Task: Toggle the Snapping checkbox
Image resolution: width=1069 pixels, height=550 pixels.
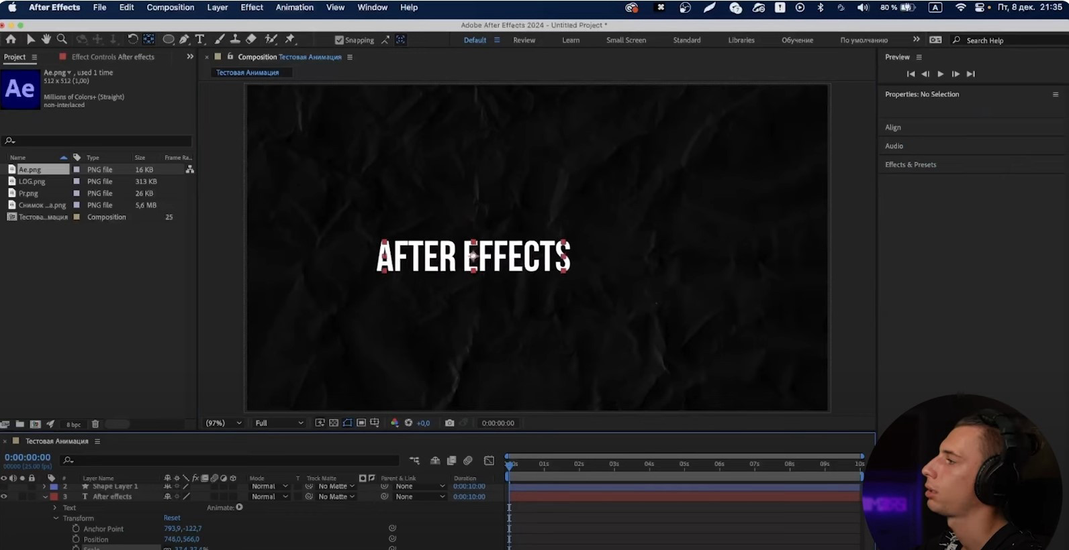Action: coord(339,40)
